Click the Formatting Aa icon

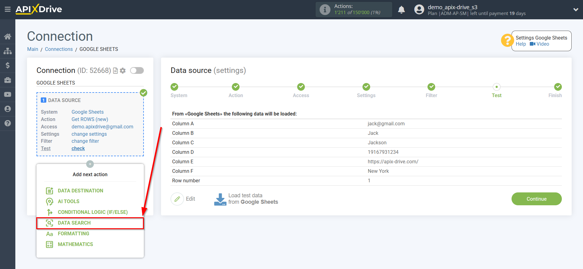tap(50, 234)
